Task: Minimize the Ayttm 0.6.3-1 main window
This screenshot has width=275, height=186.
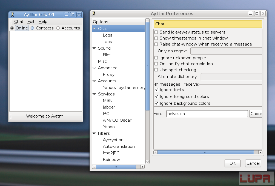Action: (66, 15)
